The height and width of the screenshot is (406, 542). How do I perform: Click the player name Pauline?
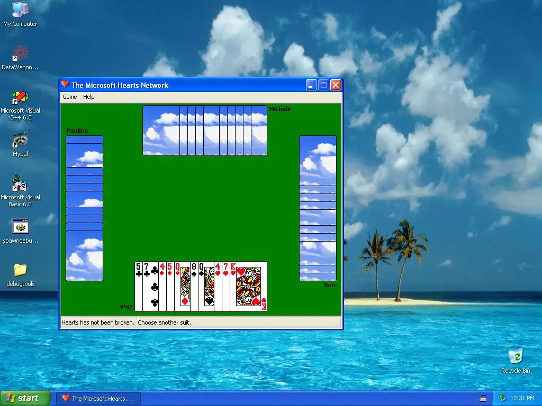tap(77, 131)
